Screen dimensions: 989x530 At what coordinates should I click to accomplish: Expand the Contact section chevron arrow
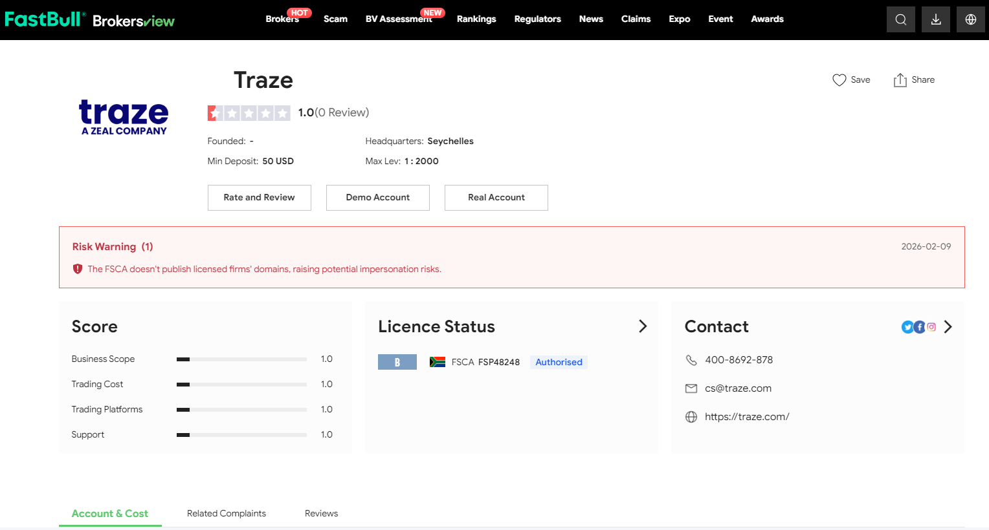click(948, 327)
